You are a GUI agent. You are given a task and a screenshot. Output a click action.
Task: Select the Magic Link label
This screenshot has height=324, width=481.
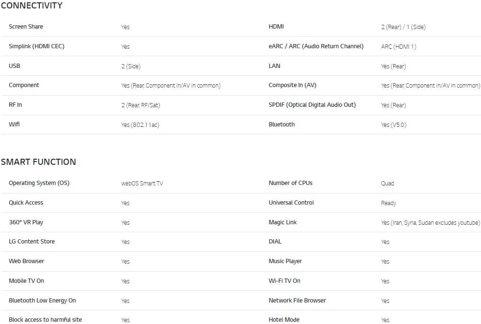pyautogui.click(x=282, y=222)
